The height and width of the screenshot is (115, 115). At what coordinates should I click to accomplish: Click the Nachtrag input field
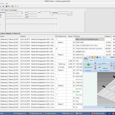[x=64, y=13]
